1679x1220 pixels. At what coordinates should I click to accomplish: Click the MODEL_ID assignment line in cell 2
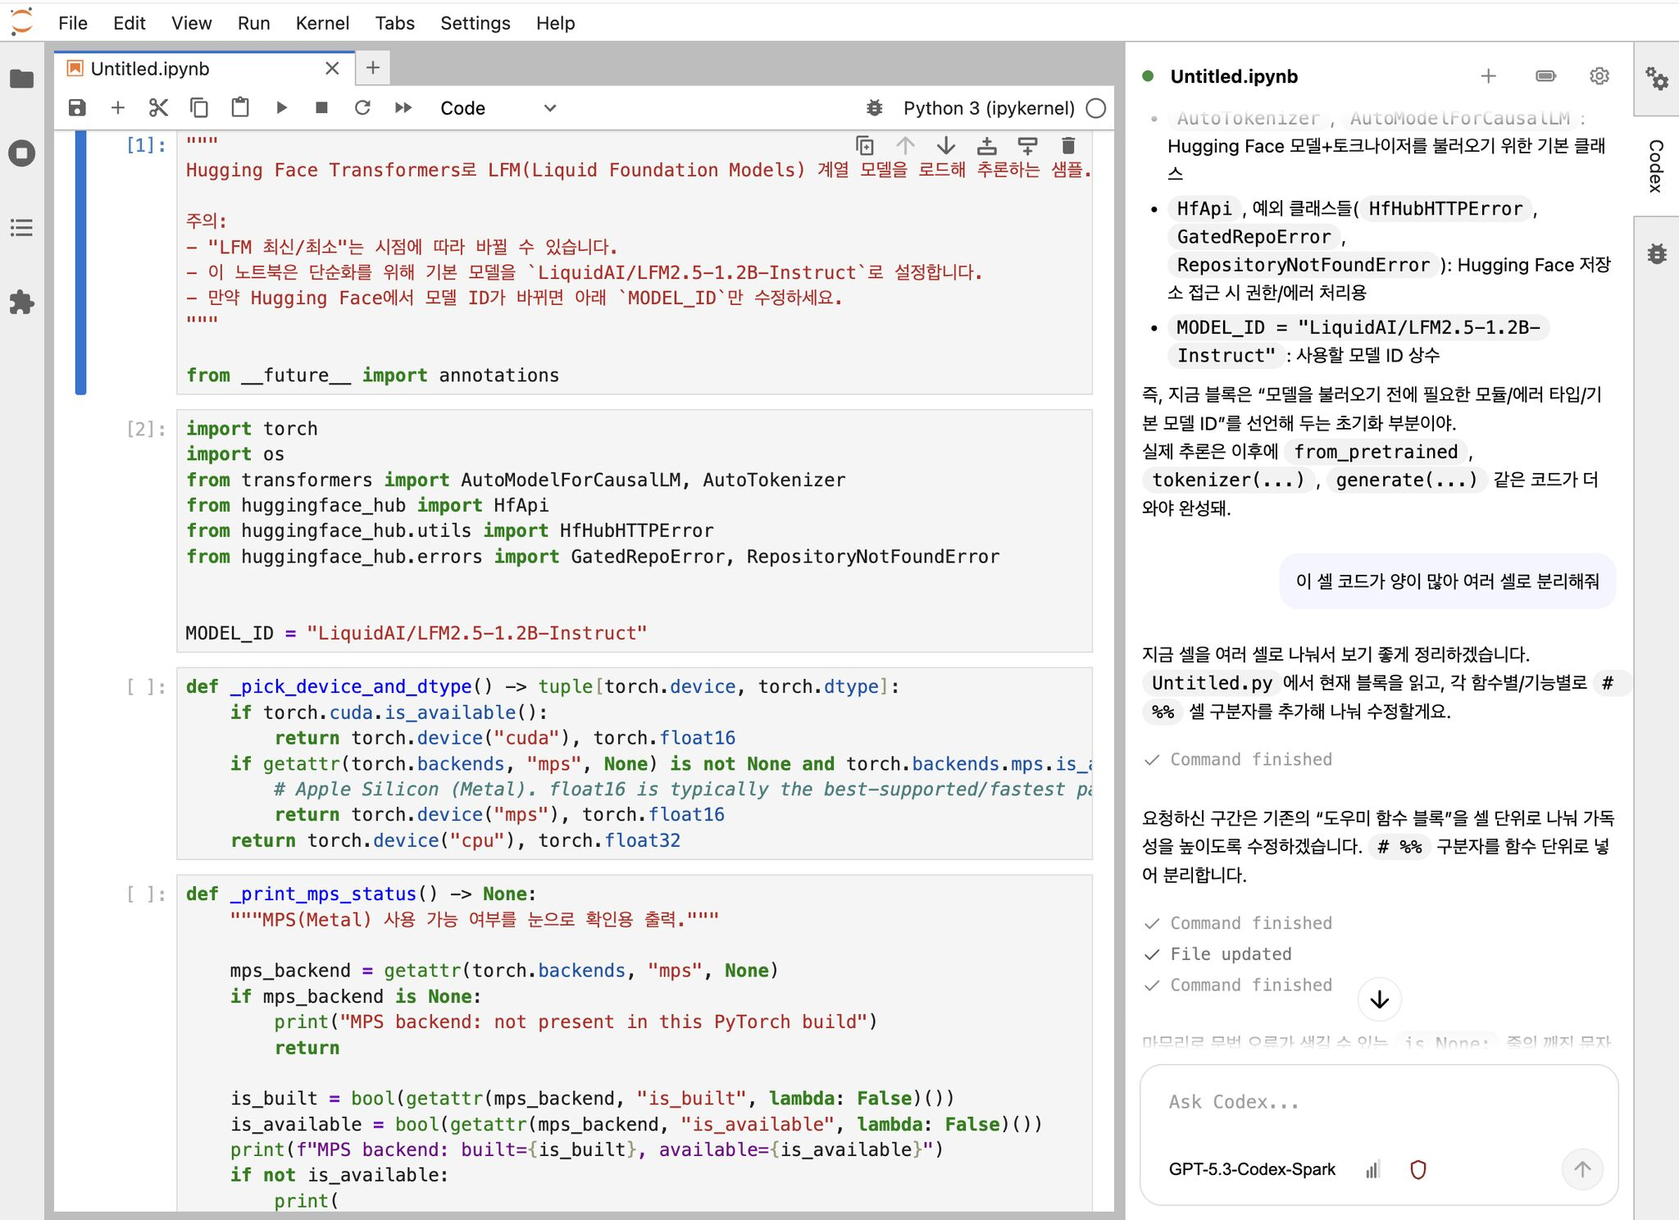coord(416,633)
